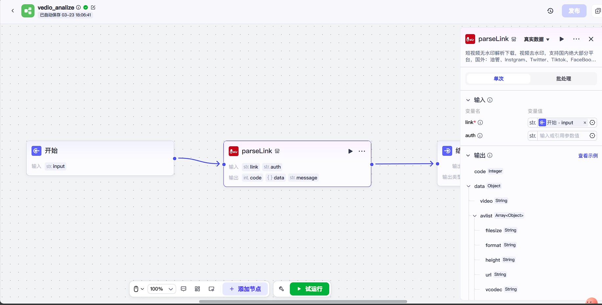Click info icon beside auth parameter

(480, 136)
